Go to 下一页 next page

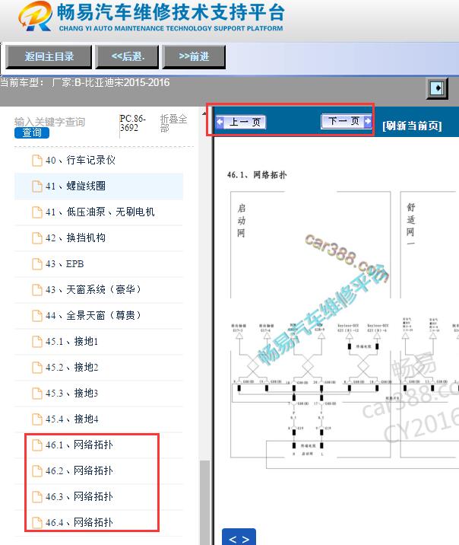point(346,121)
